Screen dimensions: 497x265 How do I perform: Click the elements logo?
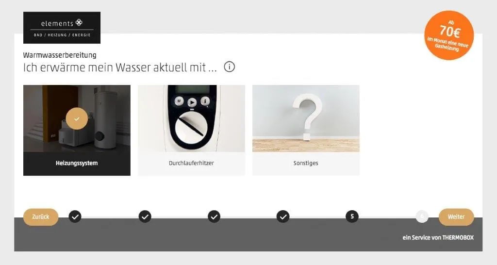(x=62, y=28)
